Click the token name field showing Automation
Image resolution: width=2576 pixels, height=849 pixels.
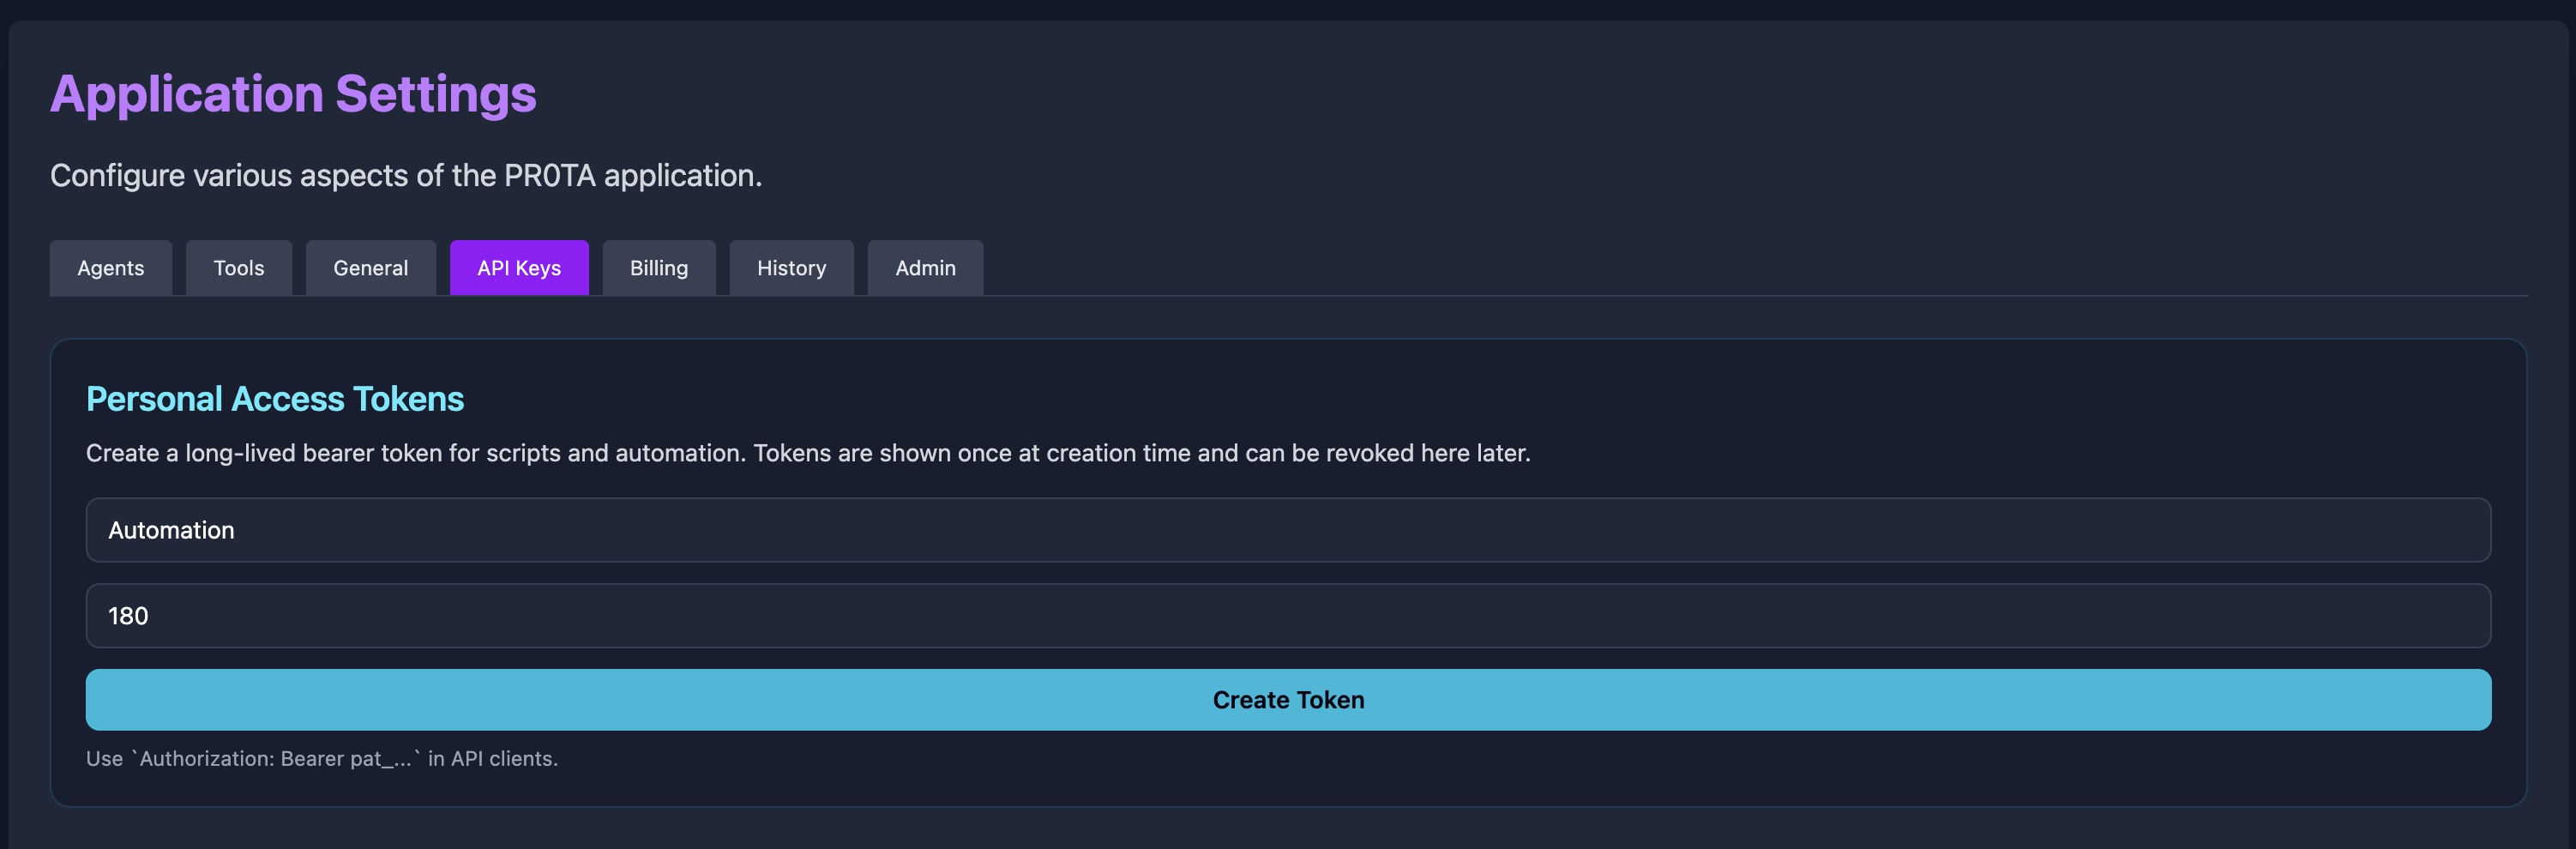(x=1287, y=529)
